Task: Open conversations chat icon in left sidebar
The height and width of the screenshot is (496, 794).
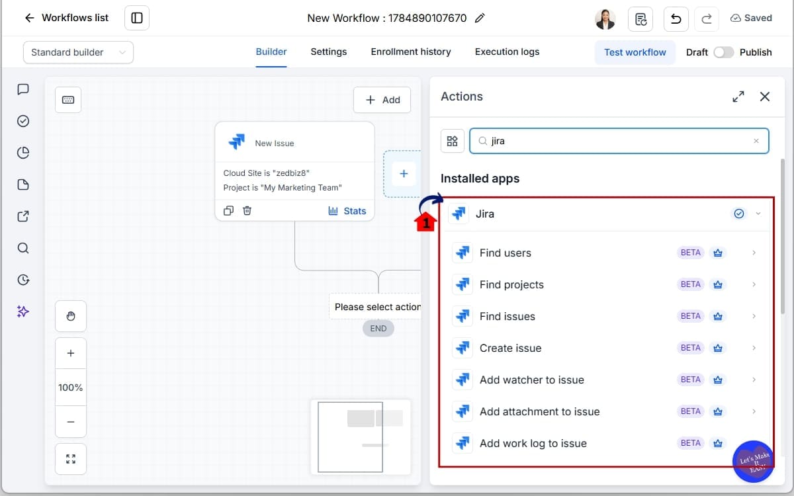Action: (x=23, y=89)
